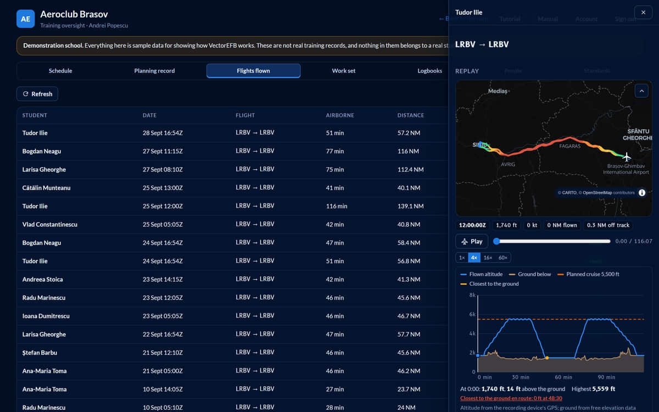The width and height of the screenshot is (659, 412).
Task: Click the AIRBORNE column header
Action: pos(340,115)
